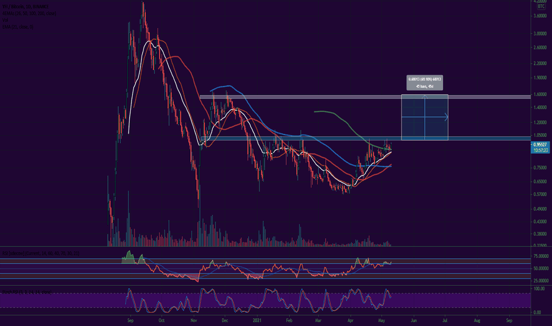Click the 2.20000 price axis label

(540, 63)
